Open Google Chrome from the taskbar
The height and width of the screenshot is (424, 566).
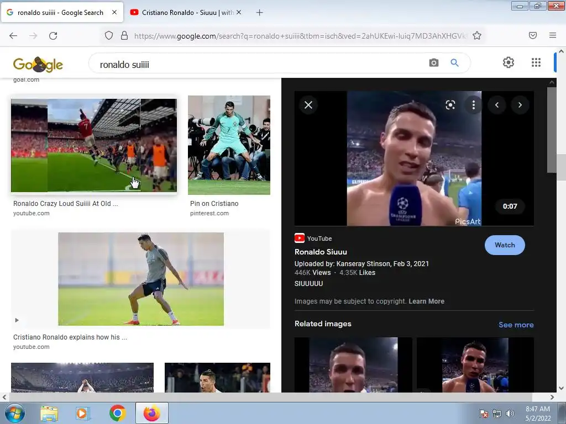tap(118, 413)
